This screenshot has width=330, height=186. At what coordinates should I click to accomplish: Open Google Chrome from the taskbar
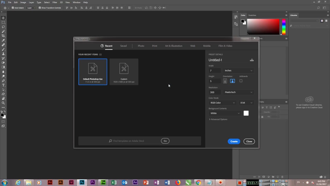click(198, 183)
